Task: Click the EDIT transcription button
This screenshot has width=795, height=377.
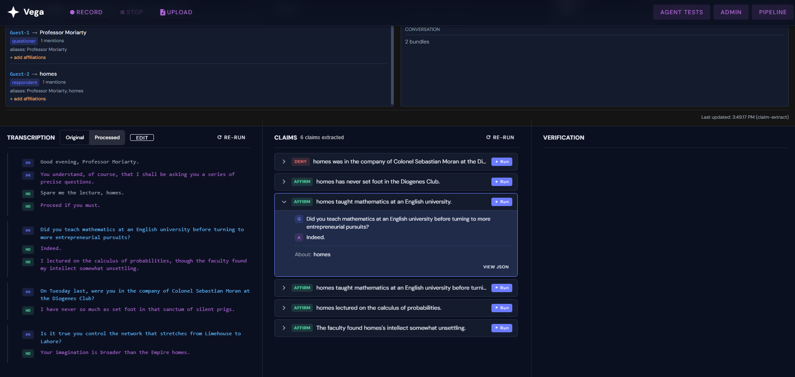Action: pyautogui.click(x=142, y=138)
